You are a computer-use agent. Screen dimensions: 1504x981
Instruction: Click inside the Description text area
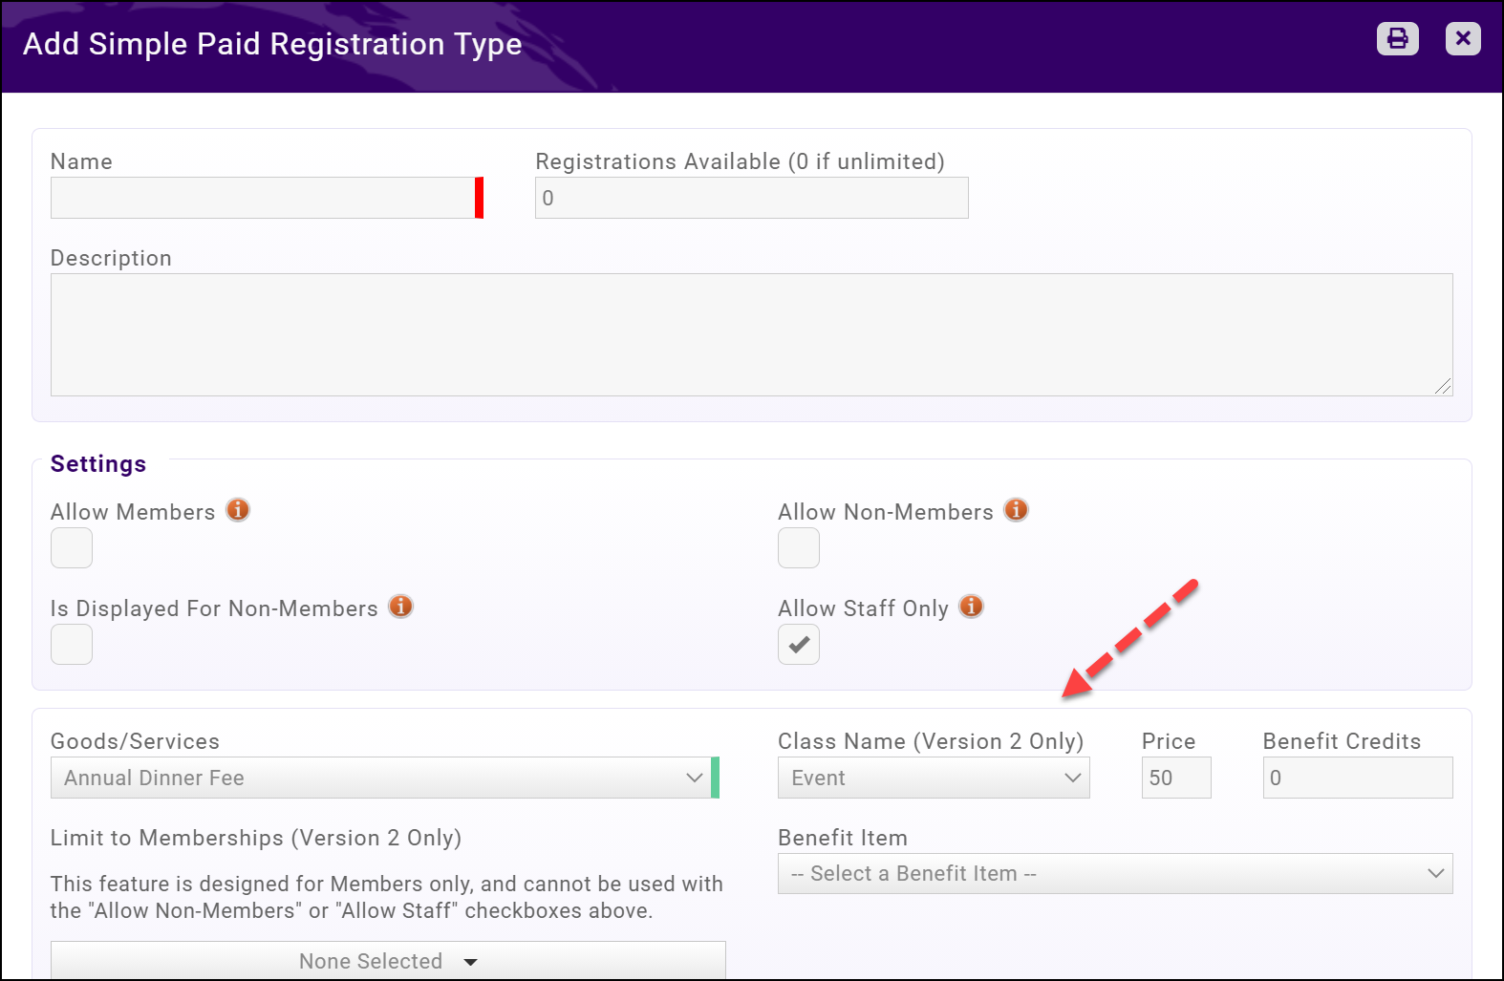pyautogui.click(x=752, y=334)
